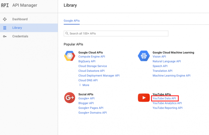Click the Library icon in sidebar
Screen dimensions: 209x135
pyautogui.click(x=5, y=28)
